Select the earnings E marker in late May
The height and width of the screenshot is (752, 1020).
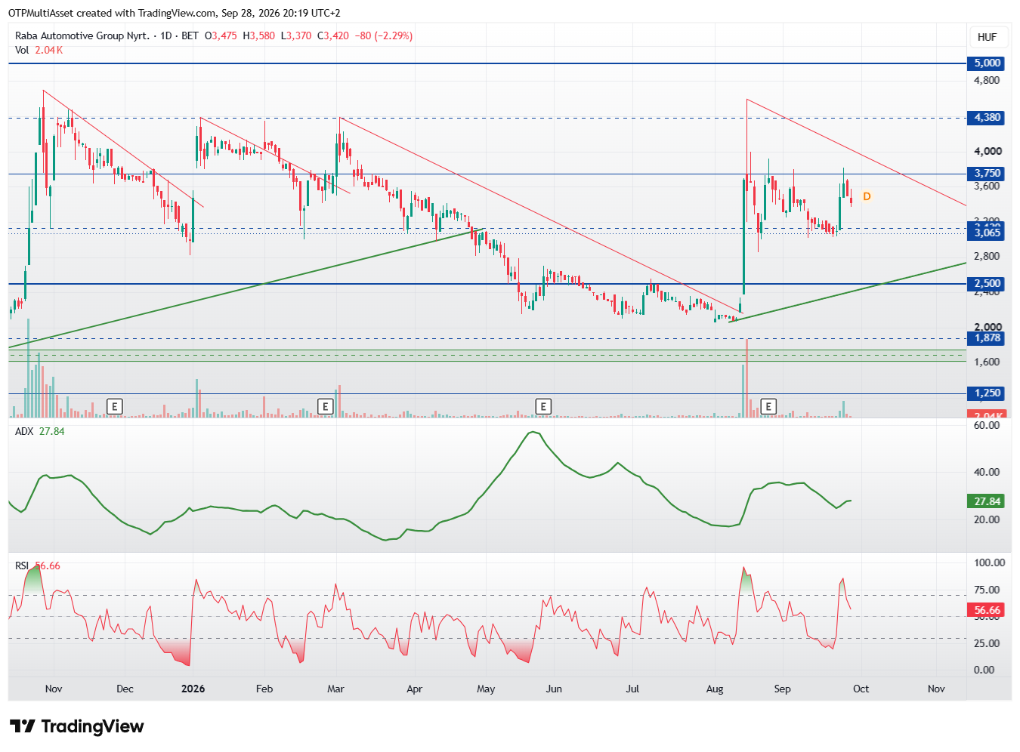pyautogui.click(x=542, y=407)
